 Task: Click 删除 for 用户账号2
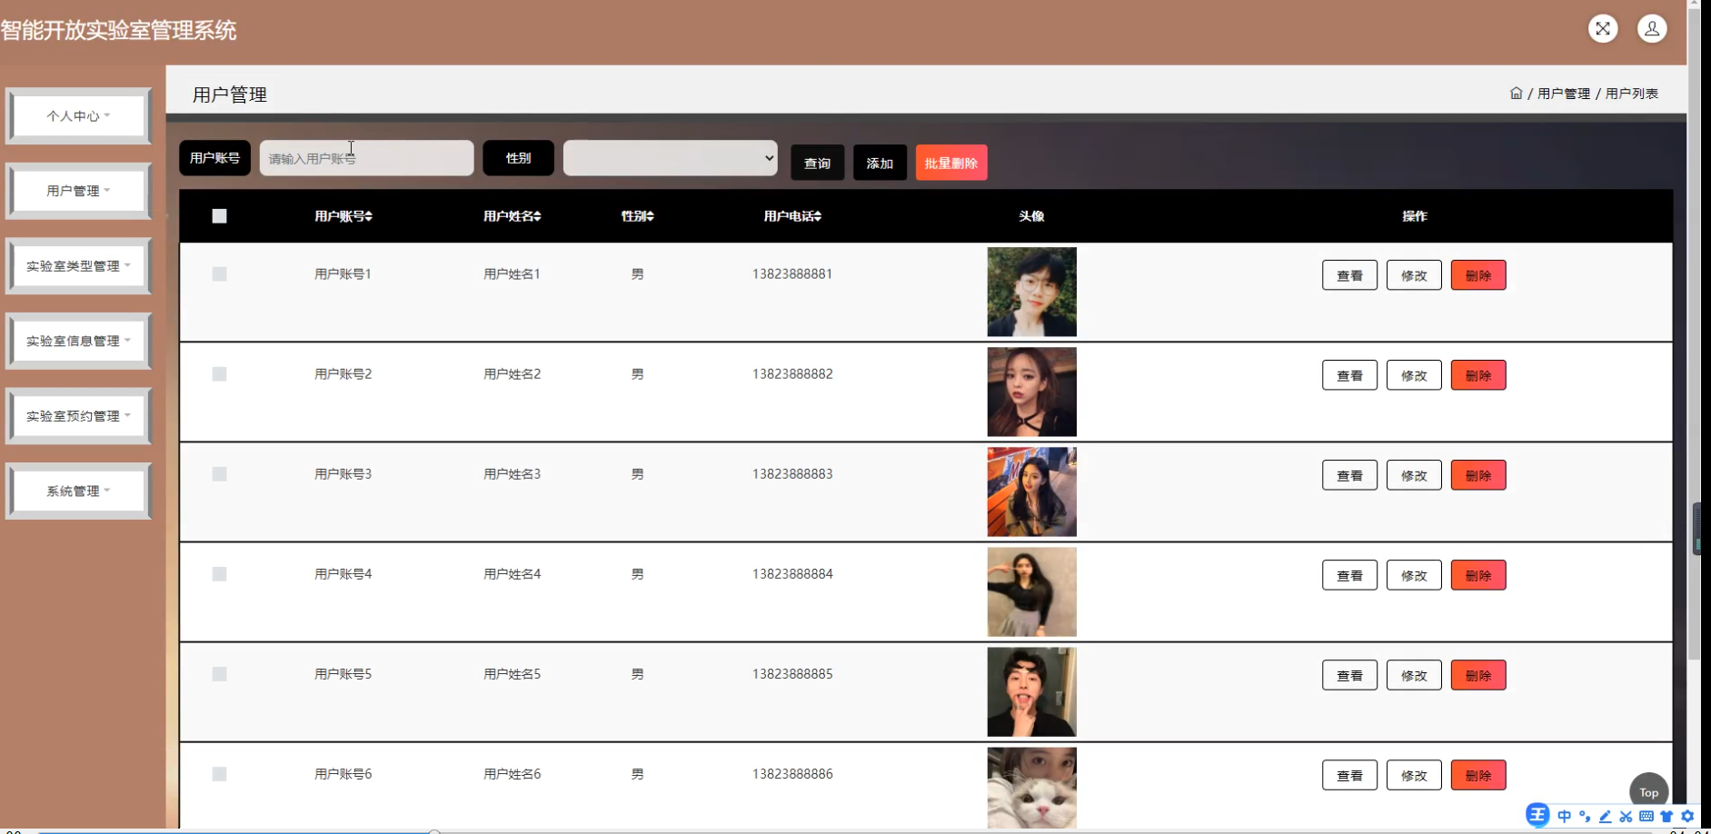pyautogui.click(x=1478, y=375)
